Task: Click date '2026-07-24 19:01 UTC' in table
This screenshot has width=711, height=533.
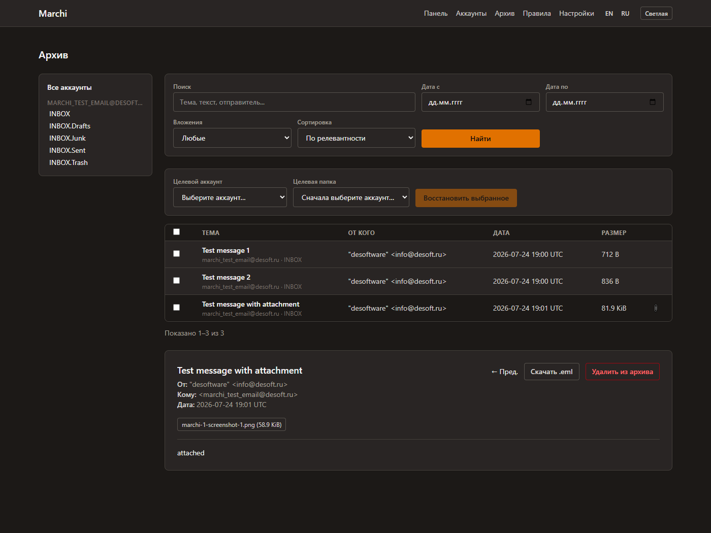Action: [528, 308]
